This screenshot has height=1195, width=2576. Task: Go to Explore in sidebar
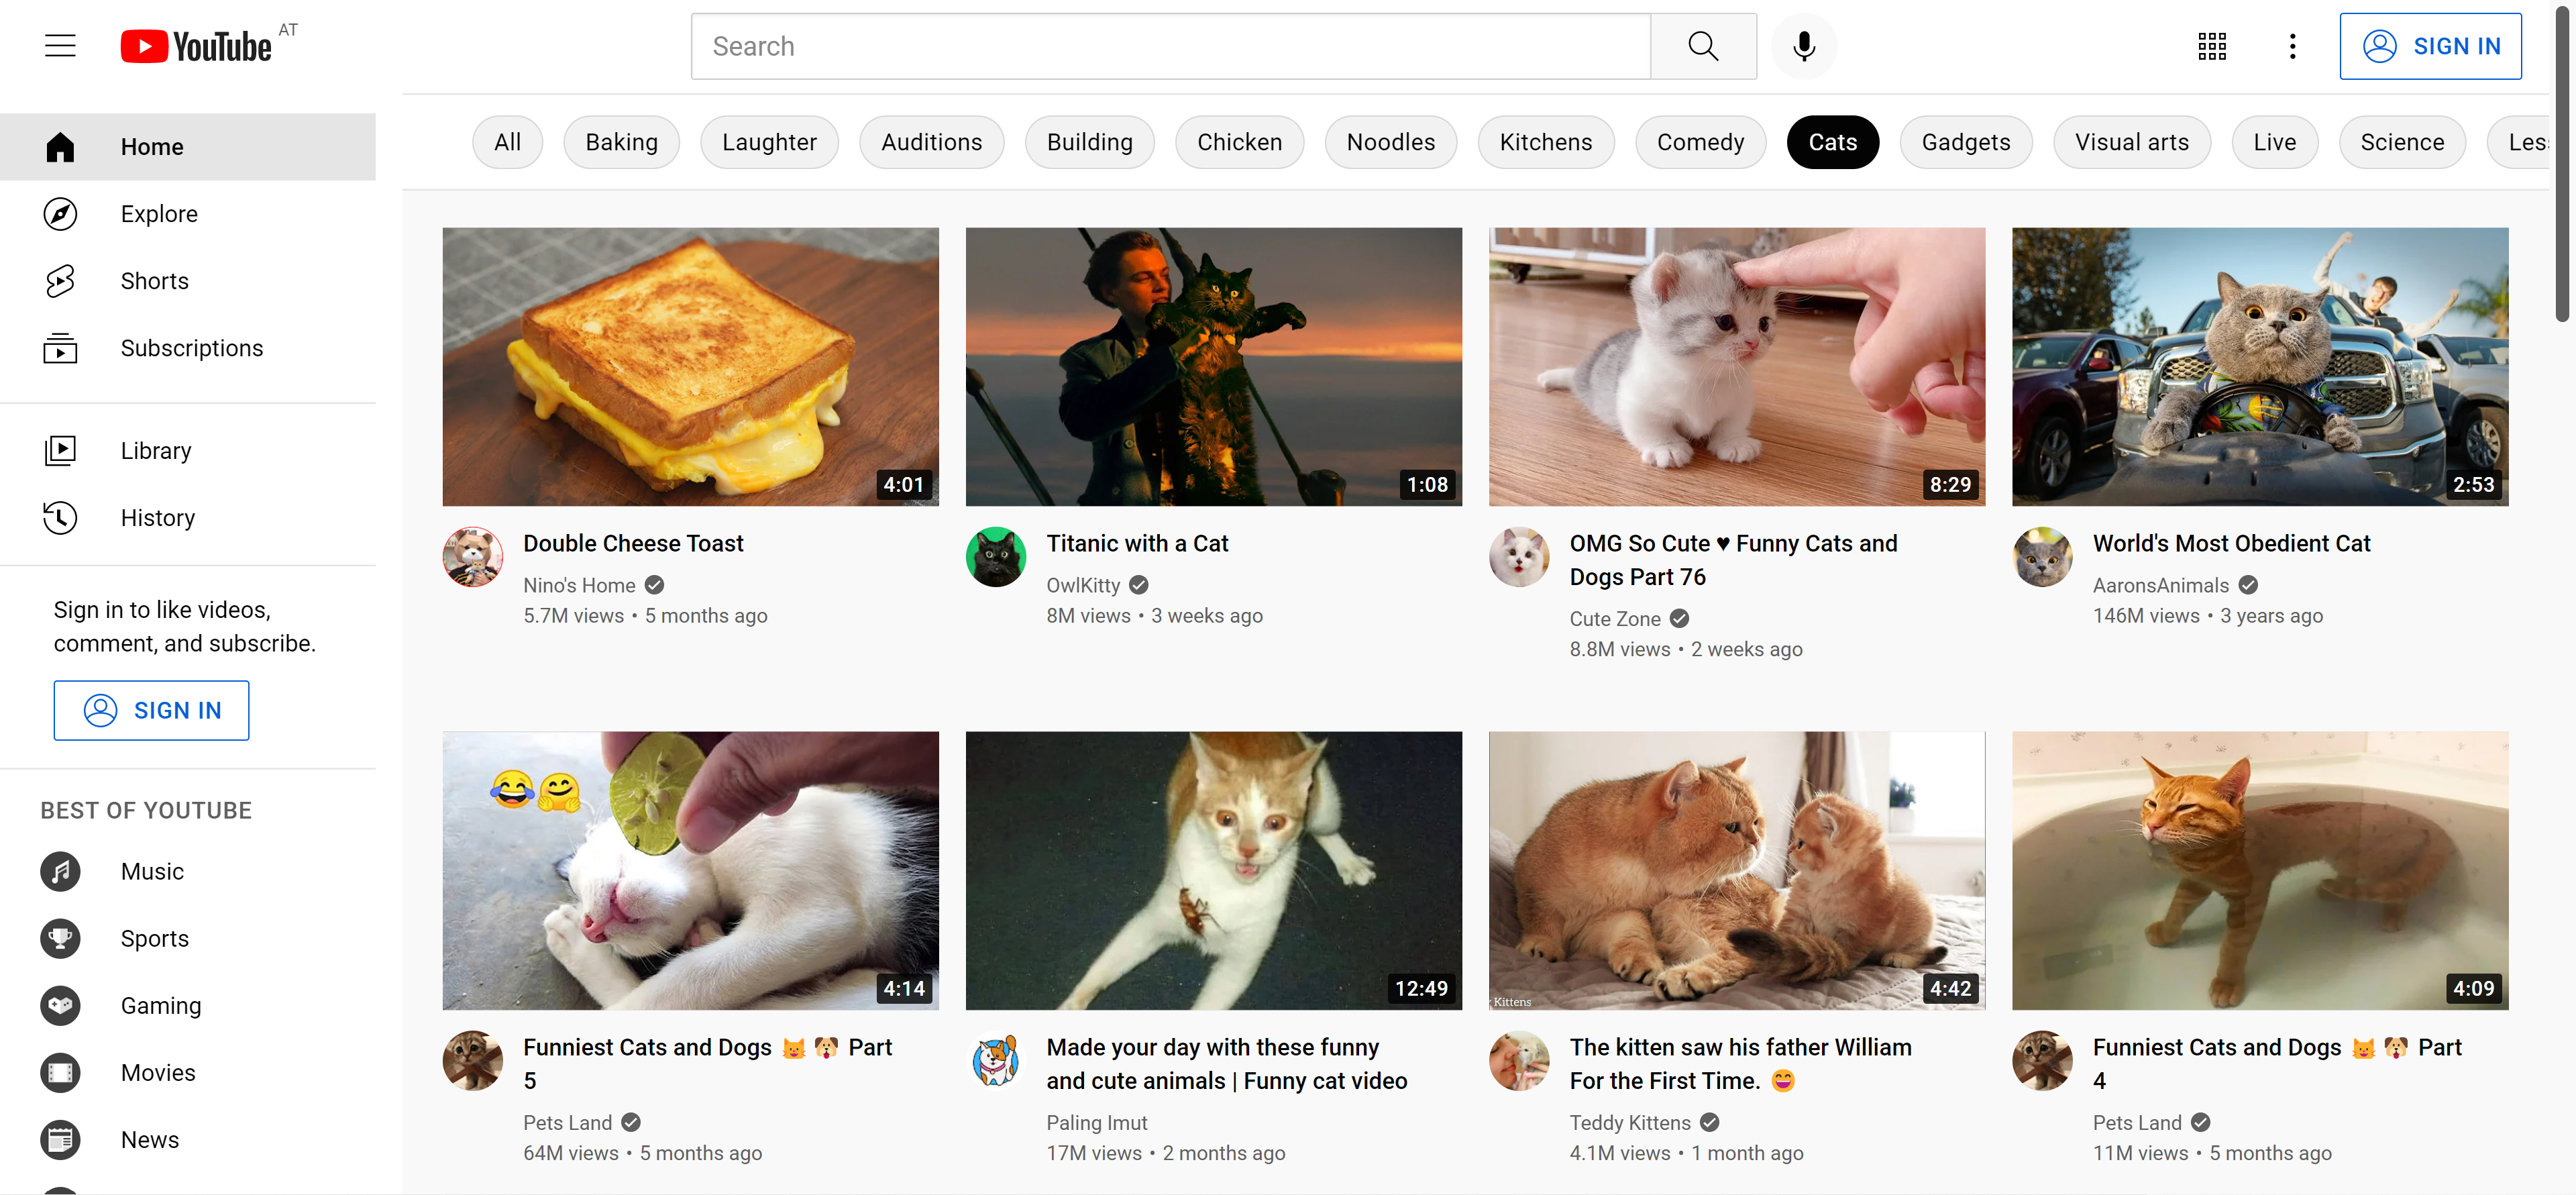[x=159, y=214]
